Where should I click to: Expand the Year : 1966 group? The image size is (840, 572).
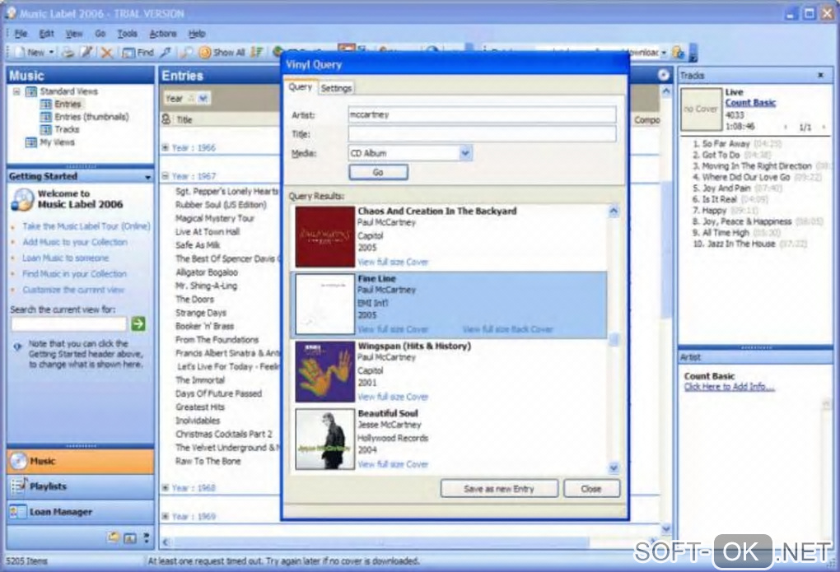[x=166, y=148]
